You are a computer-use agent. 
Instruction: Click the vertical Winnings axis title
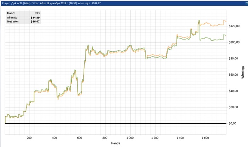click(243, 72)
